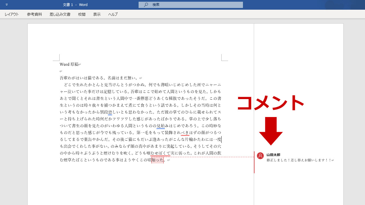Click the 検索 search box

[191, 5]
